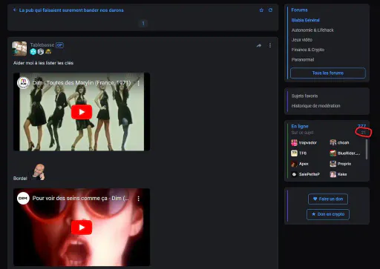The width and height of the screenshot is (380, 269).
Task: Click the Don en crypto button
Action: (328, 214)
